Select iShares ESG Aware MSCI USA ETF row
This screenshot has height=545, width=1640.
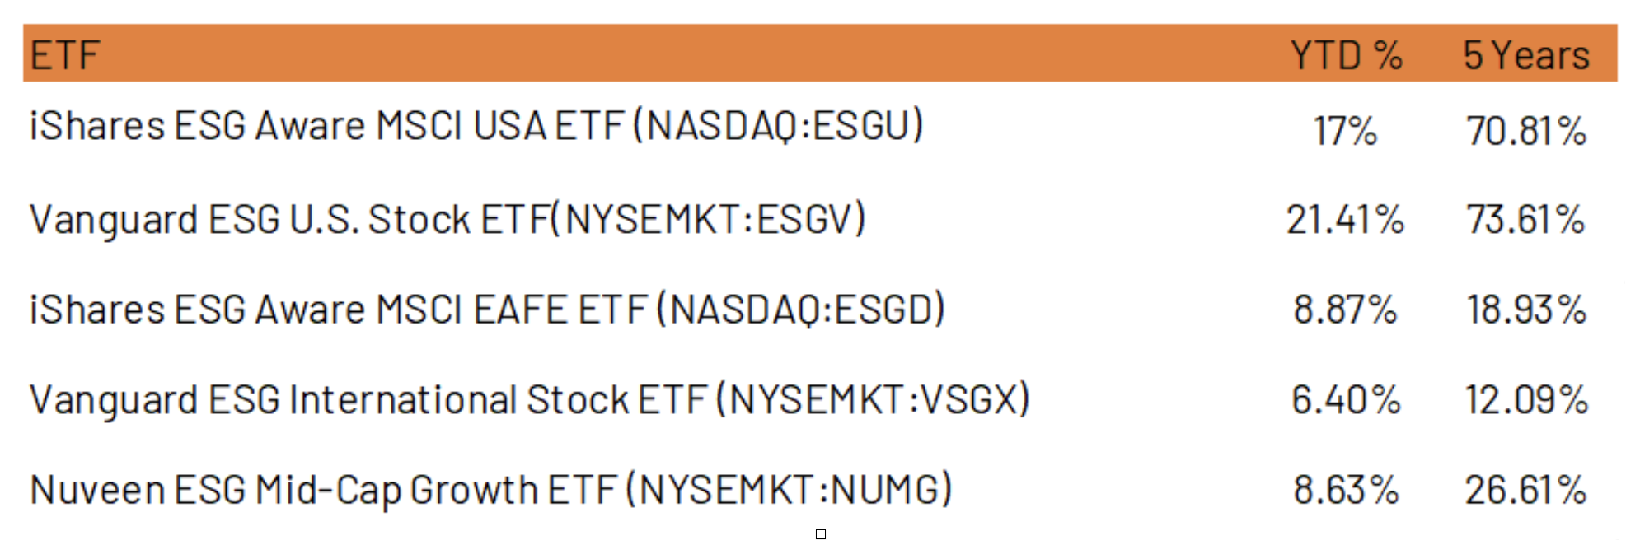820,128
